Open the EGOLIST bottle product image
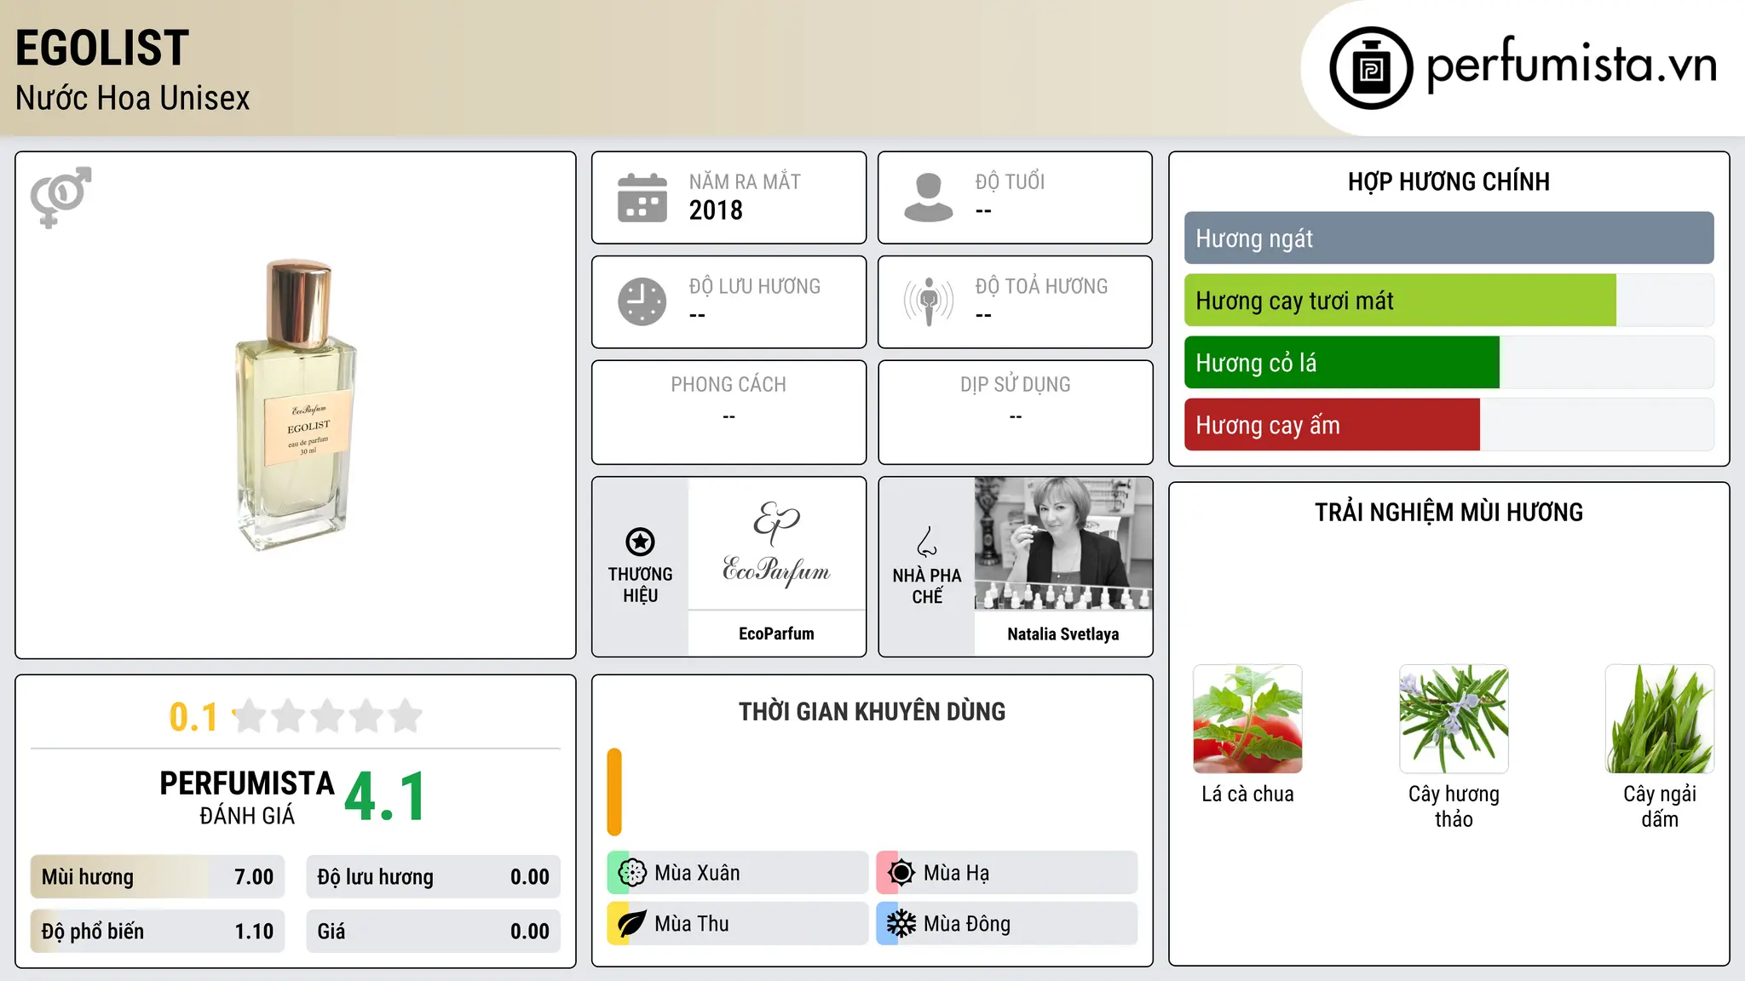1745x981 pixels. [296, 405]
